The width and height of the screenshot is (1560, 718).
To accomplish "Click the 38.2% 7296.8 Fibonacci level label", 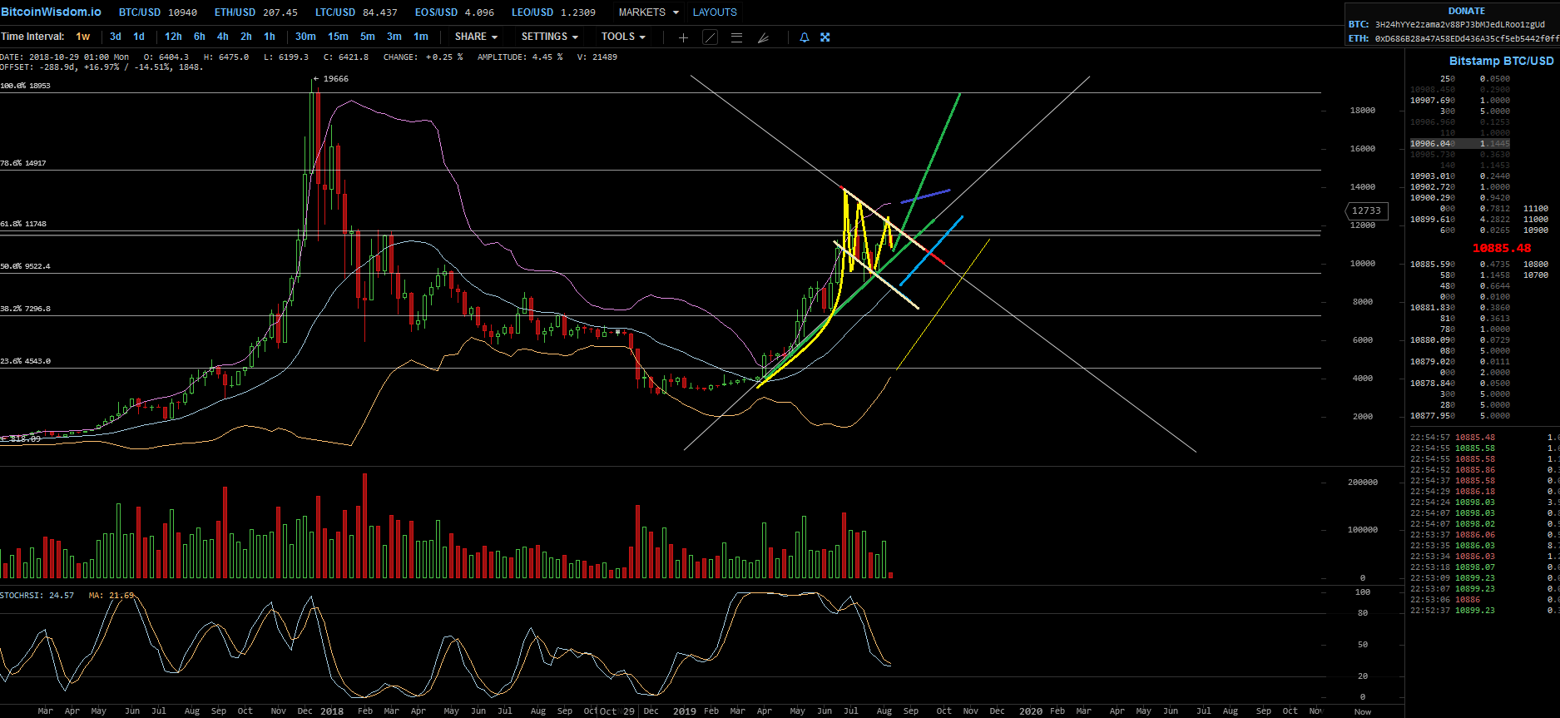I will point(25,309).
